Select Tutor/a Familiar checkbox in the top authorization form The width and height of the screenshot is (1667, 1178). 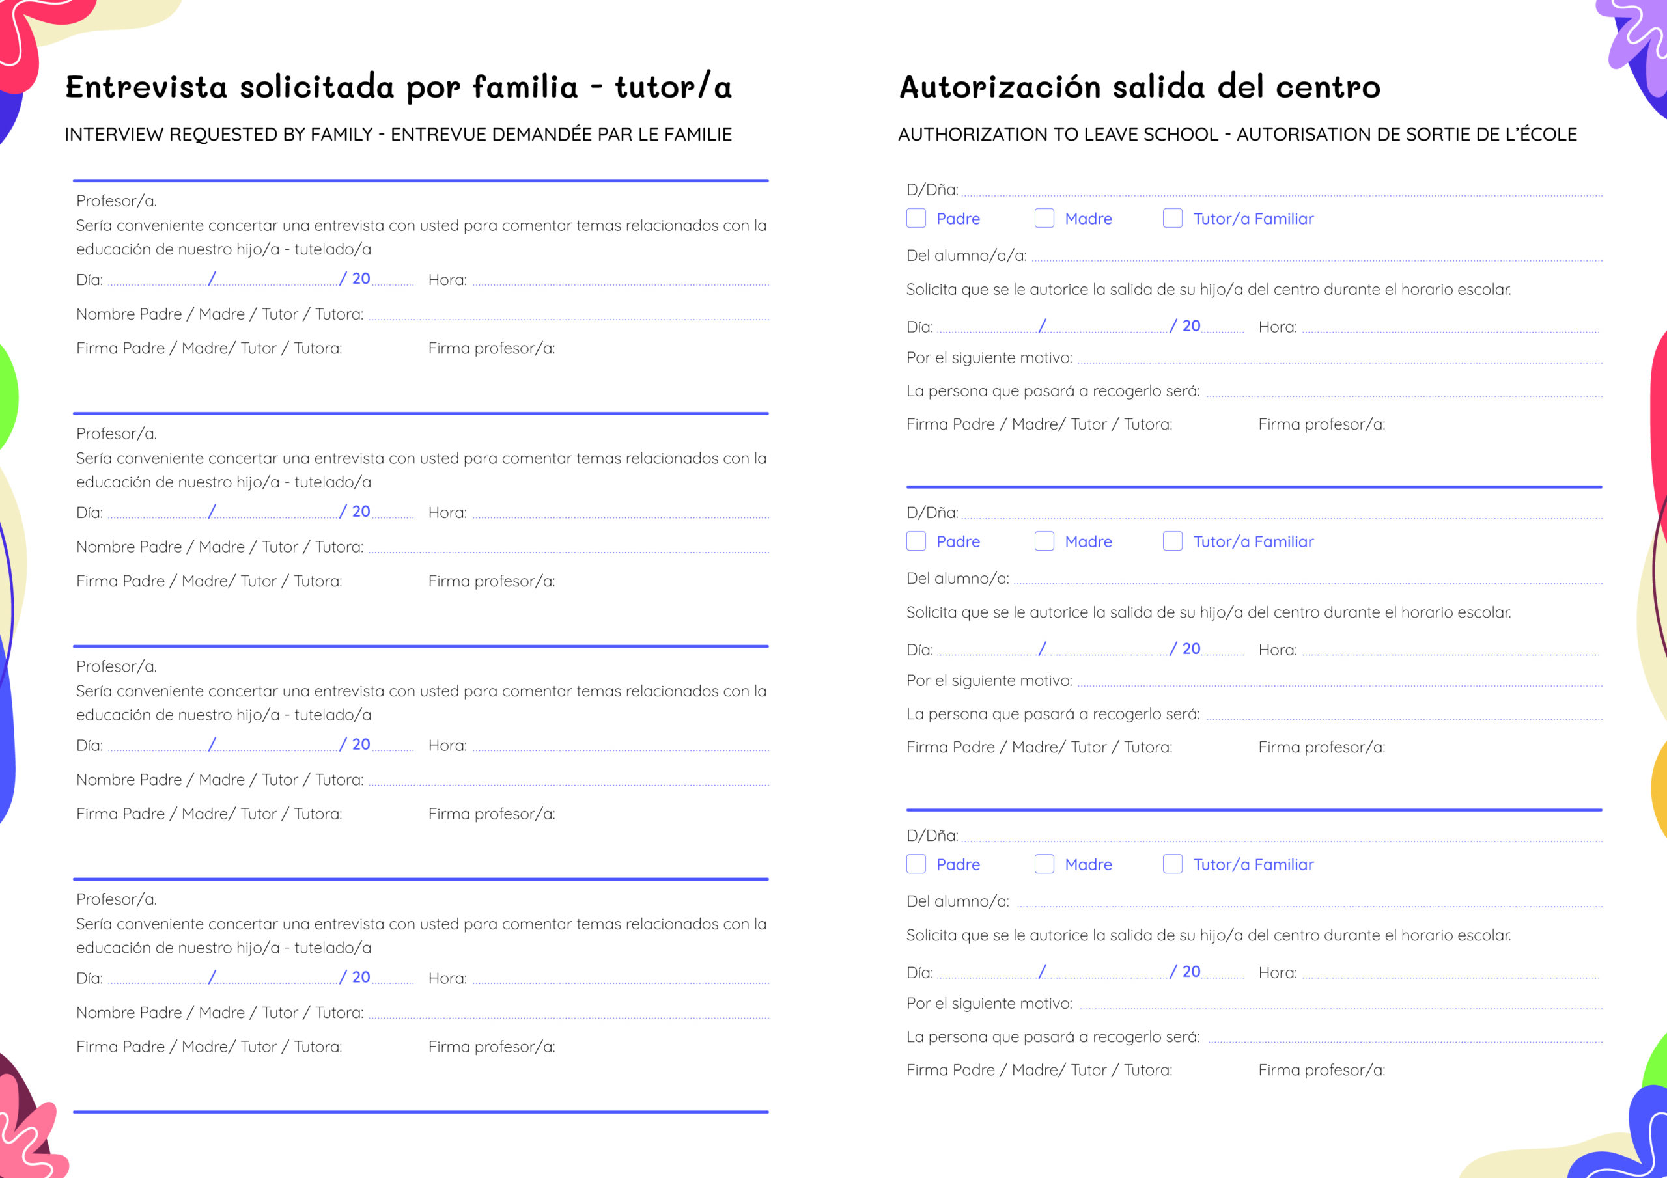(1173, 219)
